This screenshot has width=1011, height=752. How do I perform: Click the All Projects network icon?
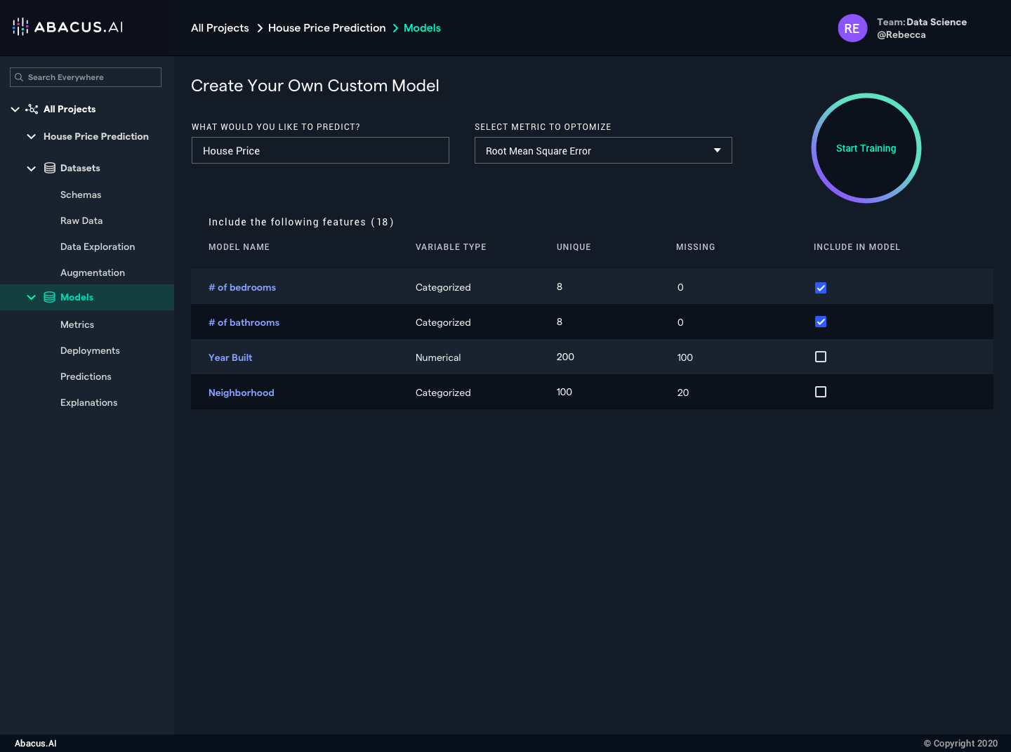point(32,109)
